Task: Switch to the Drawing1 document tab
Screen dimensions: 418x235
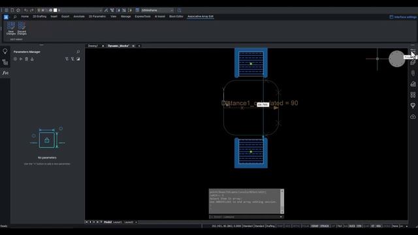Action: point(93,46)
